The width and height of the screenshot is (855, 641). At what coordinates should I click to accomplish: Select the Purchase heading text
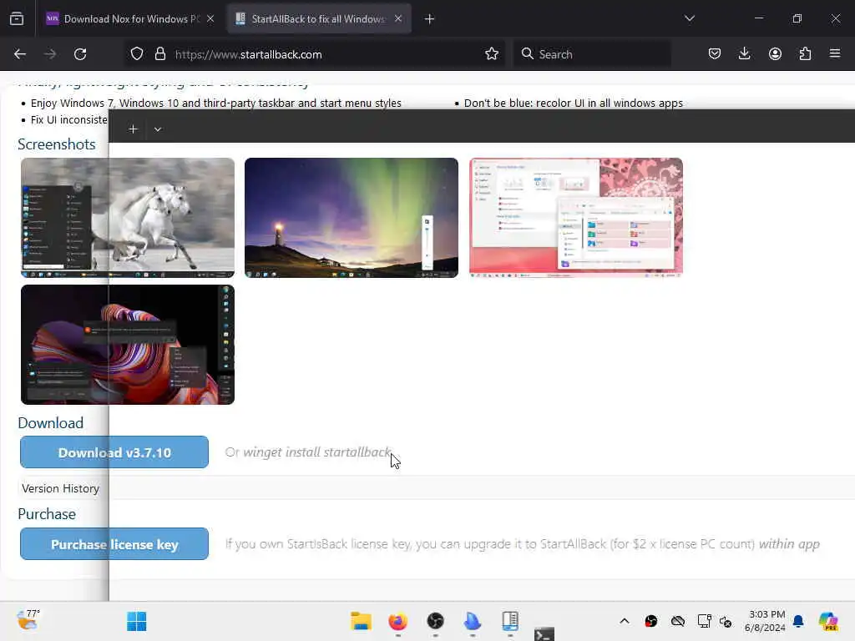tap(47, 514)
